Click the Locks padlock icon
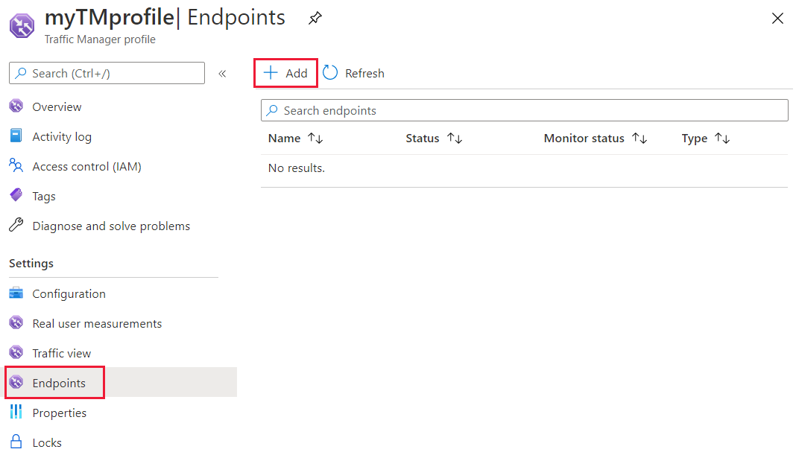Screen dimensions: 796x455 pos(16,442)
